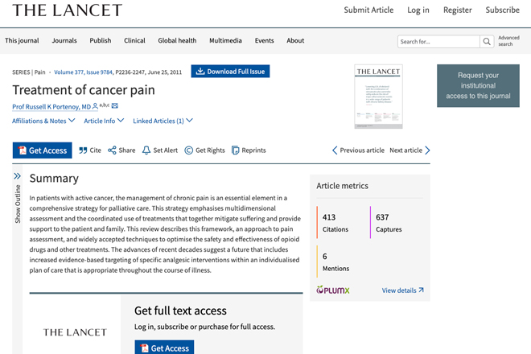Expand Show Outline double-chevron
This screenshot has height=354, width=531.
pos(17,176)
